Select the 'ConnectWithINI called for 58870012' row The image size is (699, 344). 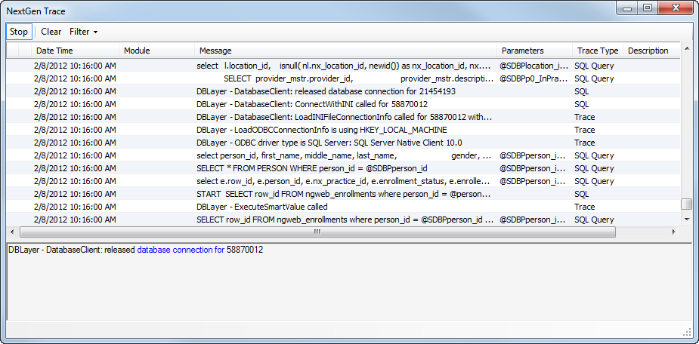[x=344, y=104]
